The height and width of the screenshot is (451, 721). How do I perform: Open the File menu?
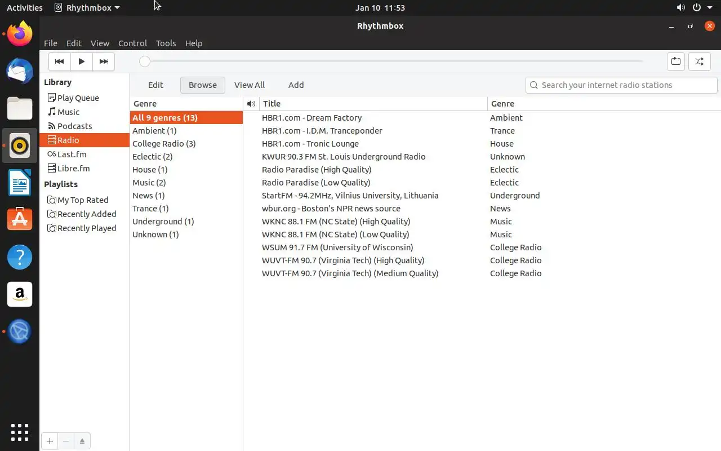click(x=51, y=43)
